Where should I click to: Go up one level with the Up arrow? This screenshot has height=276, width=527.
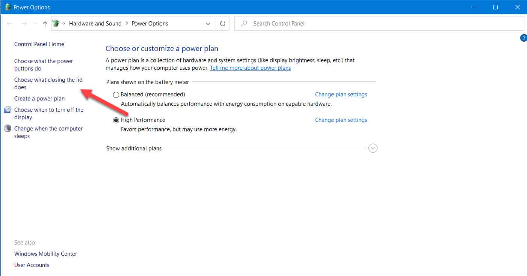point(45,24)
